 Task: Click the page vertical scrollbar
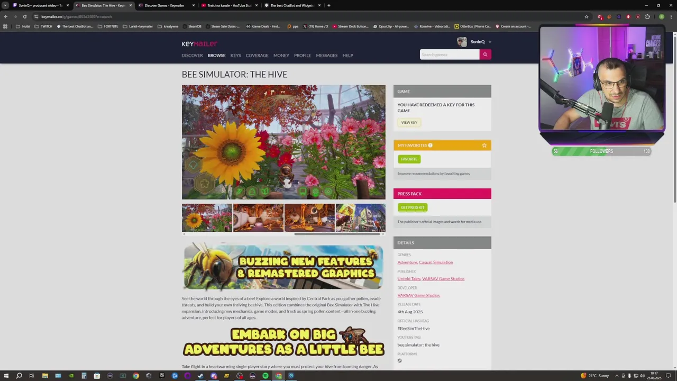pos(674,117)
